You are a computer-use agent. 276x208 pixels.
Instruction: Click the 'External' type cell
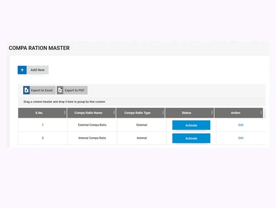point(142,125)
